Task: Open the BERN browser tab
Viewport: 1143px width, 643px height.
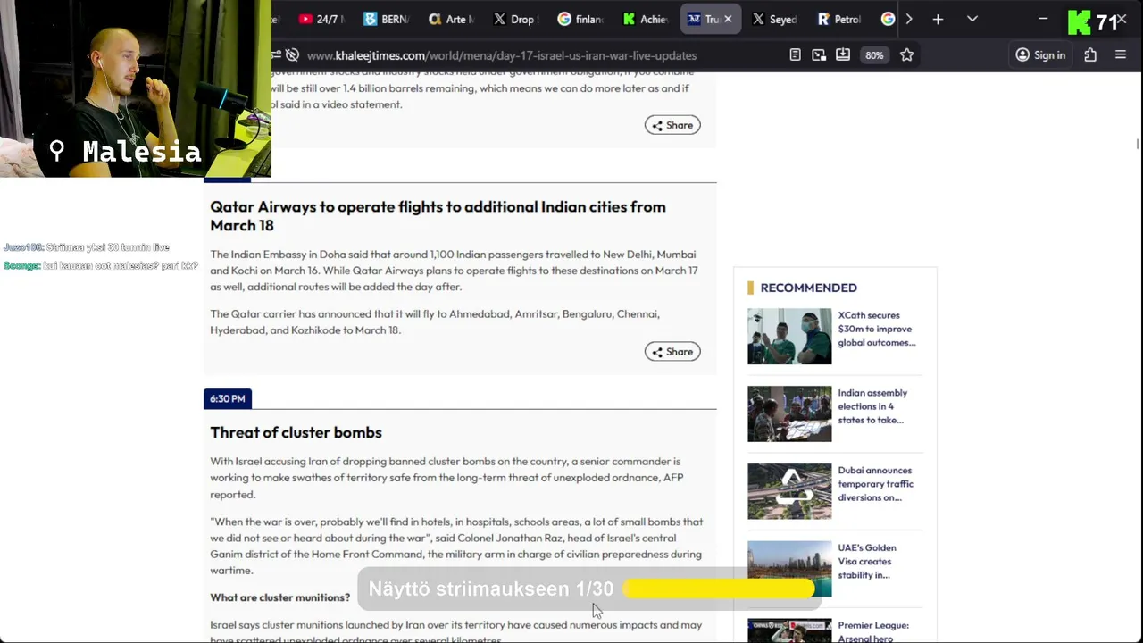Action: [386, 19]
